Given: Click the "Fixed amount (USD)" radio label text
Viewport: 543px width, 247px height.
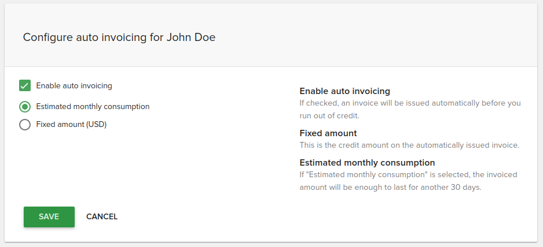Looking at the screenshot, I should pos(71,124).
